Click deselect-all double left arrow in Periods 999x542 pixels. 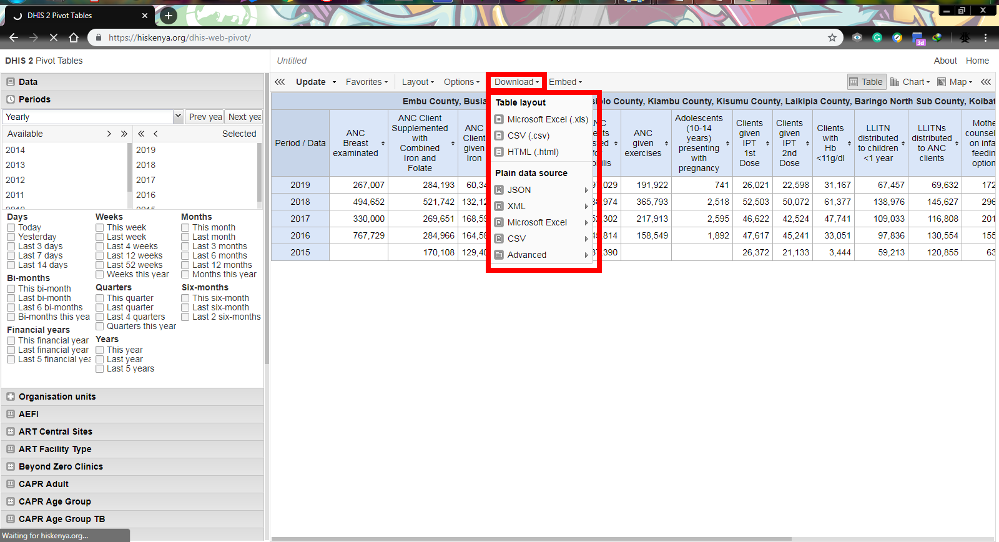coord(141,134)
